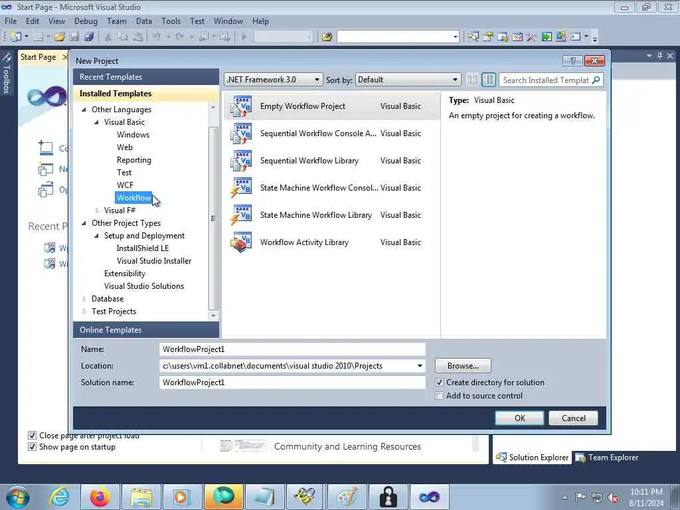Open the file explorer taskbar icon
The image size is (680, 510).
tap(141, 497)
